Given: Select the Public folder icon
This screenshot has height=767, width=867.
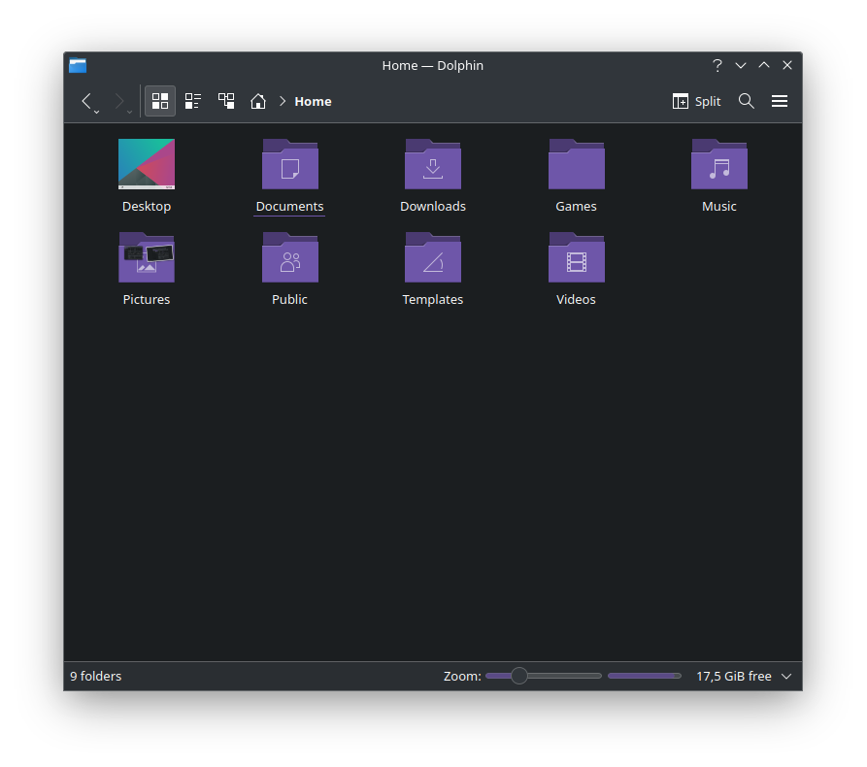Looking at the screenshot, I should (289, 257).
